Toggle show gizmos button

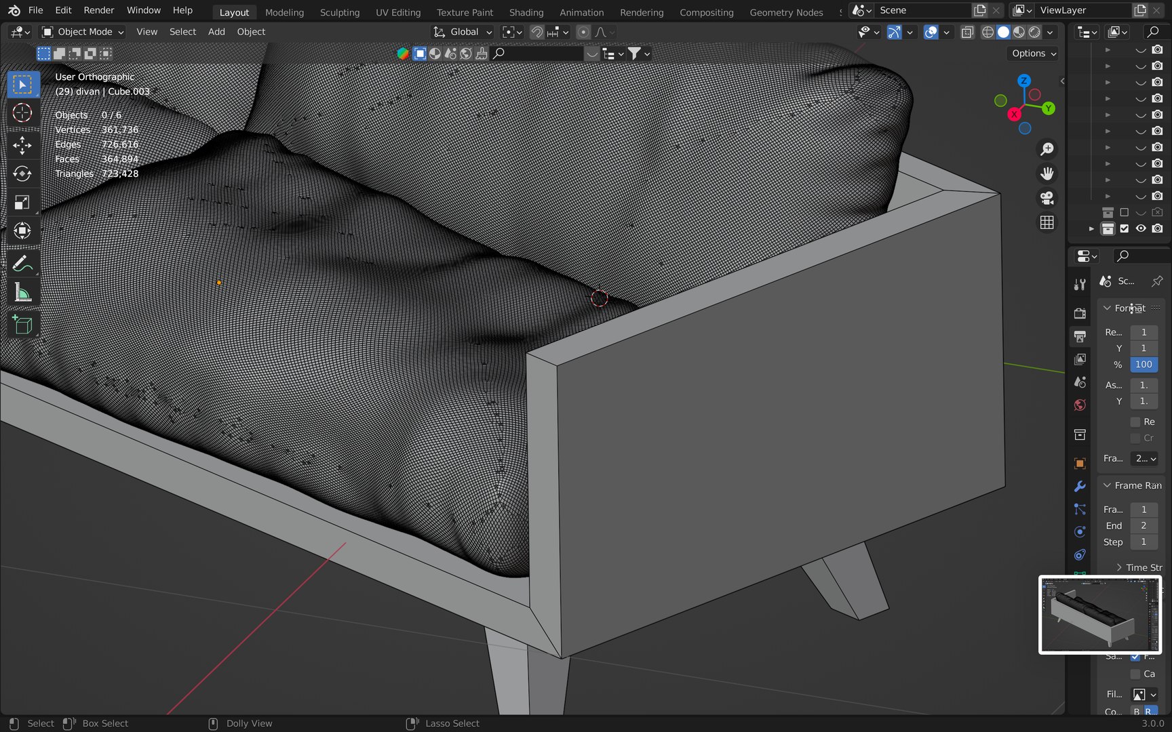pyautogui.click(x=895, y=32)
